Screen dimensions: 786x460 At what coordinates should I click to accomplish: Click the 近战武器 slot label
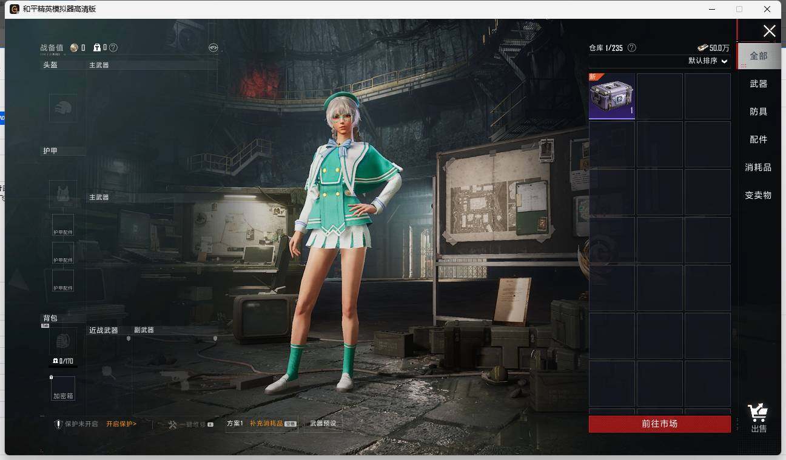click(x=104, y=330)
